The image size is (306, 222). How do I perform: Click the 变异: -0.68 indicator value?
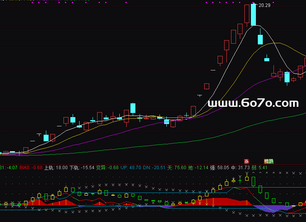tap(107, 168)
